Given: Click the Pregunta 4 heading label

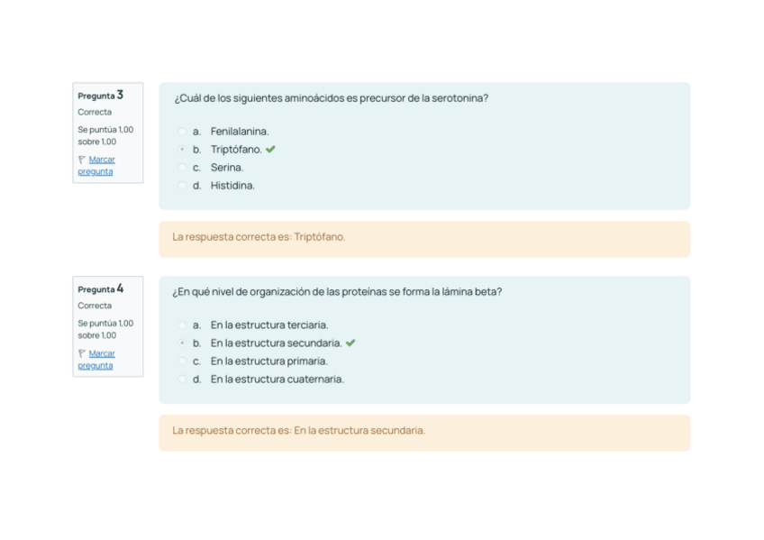Looking at the screenshot, I should 100,289.
